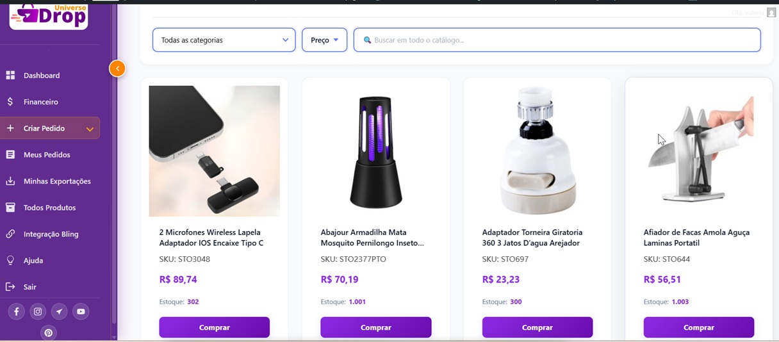Open Todas as categorias dropdown
The width and height of the screenshot is (779, 342).
(x=224, y=40)
